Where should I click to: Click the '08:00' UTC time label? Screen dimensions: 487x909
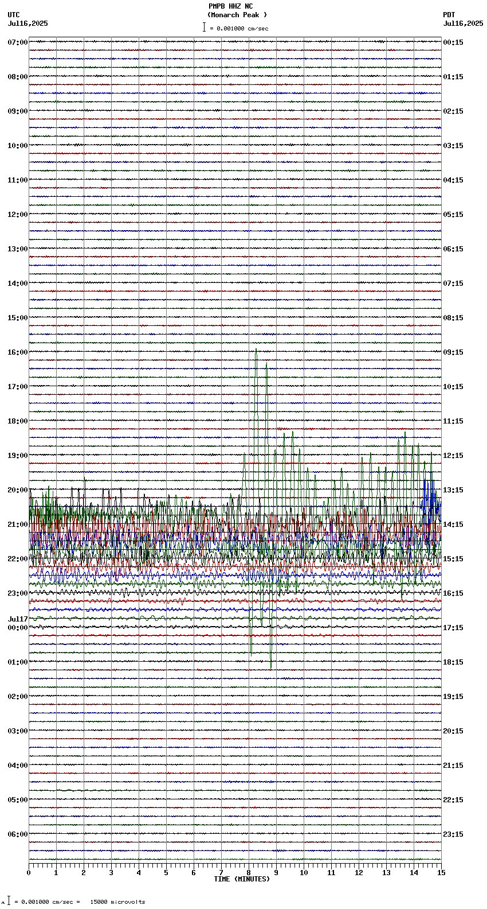[18, 77]
